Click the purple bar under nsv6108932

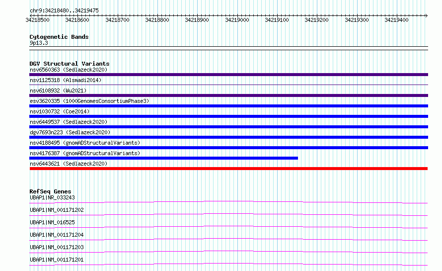click(228, 95)
